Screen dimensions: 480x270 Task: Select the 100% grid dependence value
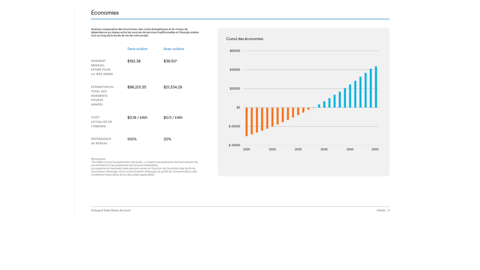(132, 139)
